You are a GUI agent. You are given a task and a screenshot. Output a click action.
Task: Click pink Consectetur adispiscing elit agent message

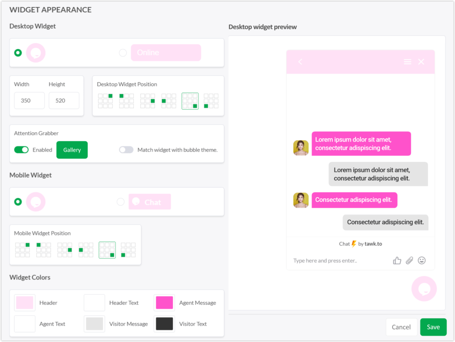click(x=354, y=200)
